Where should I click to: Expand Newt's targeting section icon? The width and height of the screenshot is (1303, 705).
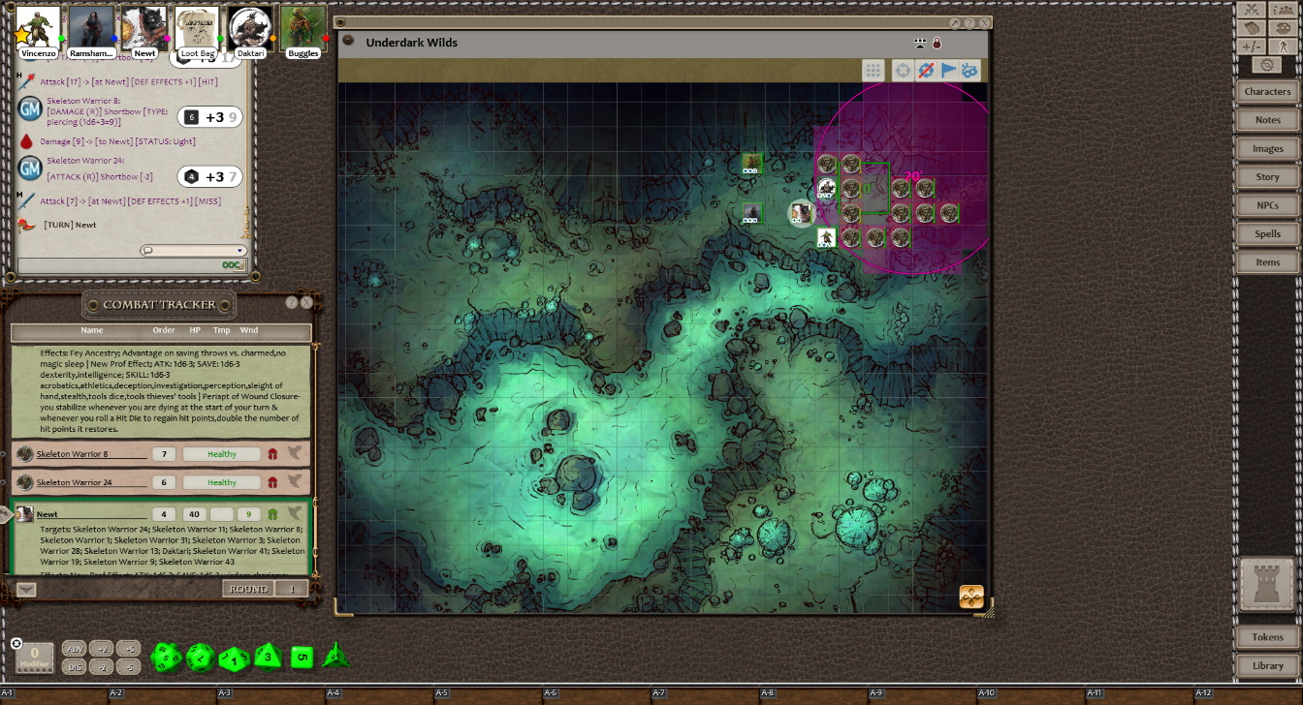(295, 514)
